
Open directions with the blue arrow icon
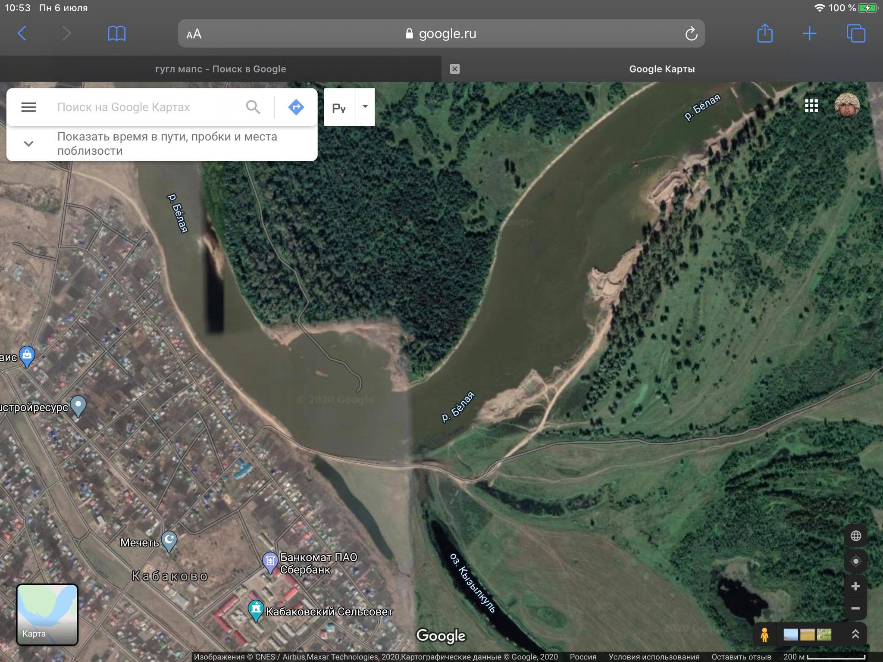[x=296, y=107]
